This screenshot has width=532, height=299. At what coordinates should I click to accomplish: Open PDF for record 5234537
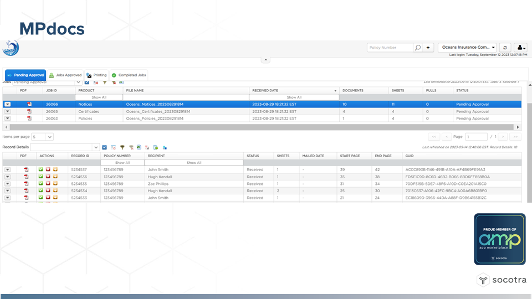tap(26, 169)
